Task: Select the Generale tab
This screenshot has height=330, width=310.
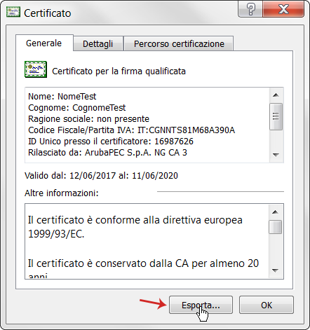Action: pyautogui.click(x=44, y=43)
